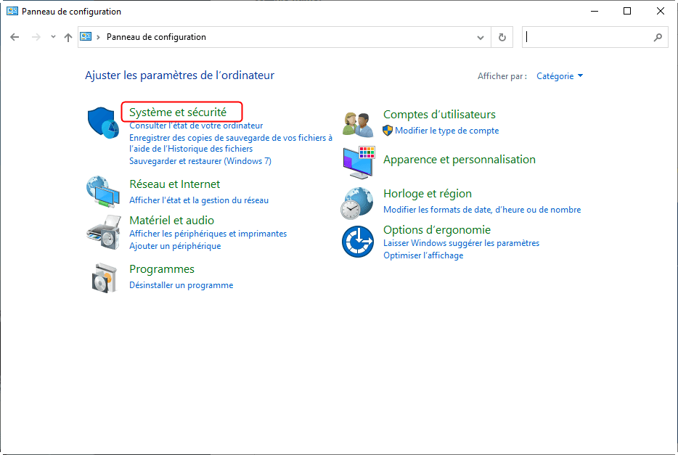678x455 pixels.
Task: Open Matériel et audio category
Action: 171,221
